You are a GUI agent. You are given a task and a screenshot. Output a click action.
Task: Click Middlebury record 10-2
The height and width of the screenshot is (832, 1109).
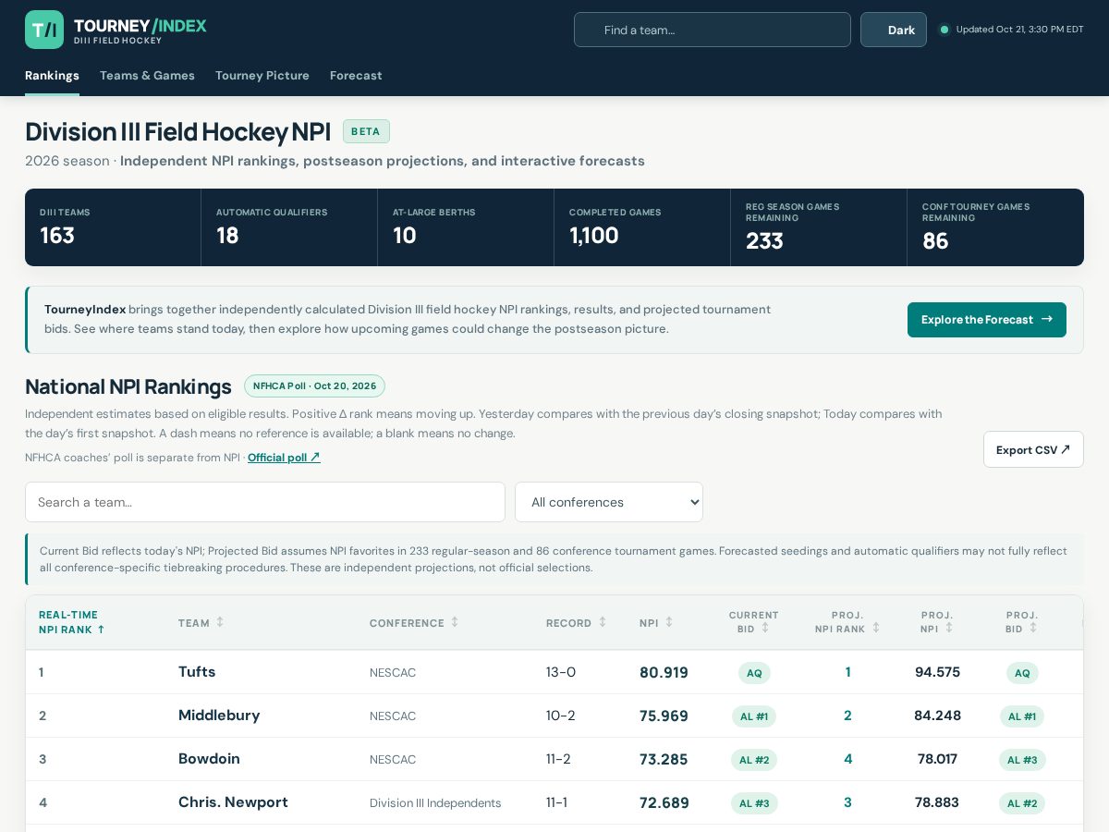tap(561, 716)
